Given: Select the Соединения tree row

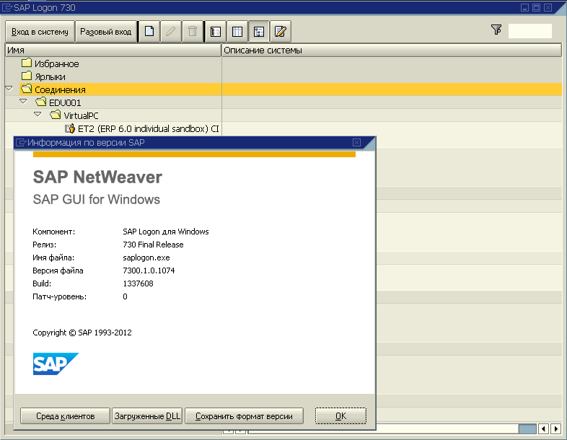Looking at the screenshot, I should tap(283, 89).
